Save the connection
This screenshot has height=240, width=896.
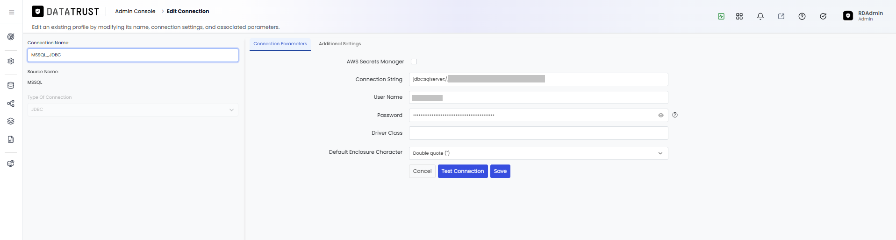pos(500,171)
